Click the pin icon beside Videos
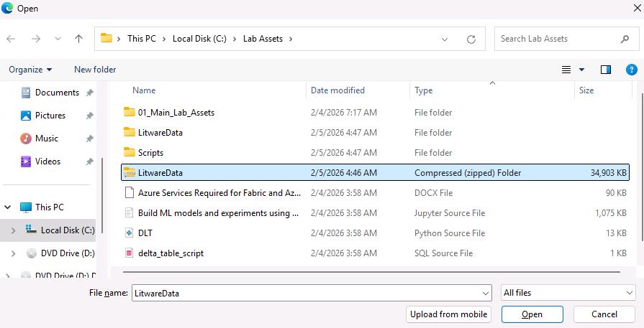Image resolution: width=644 pixels, height=328 pixels. (x=89, y=161)
